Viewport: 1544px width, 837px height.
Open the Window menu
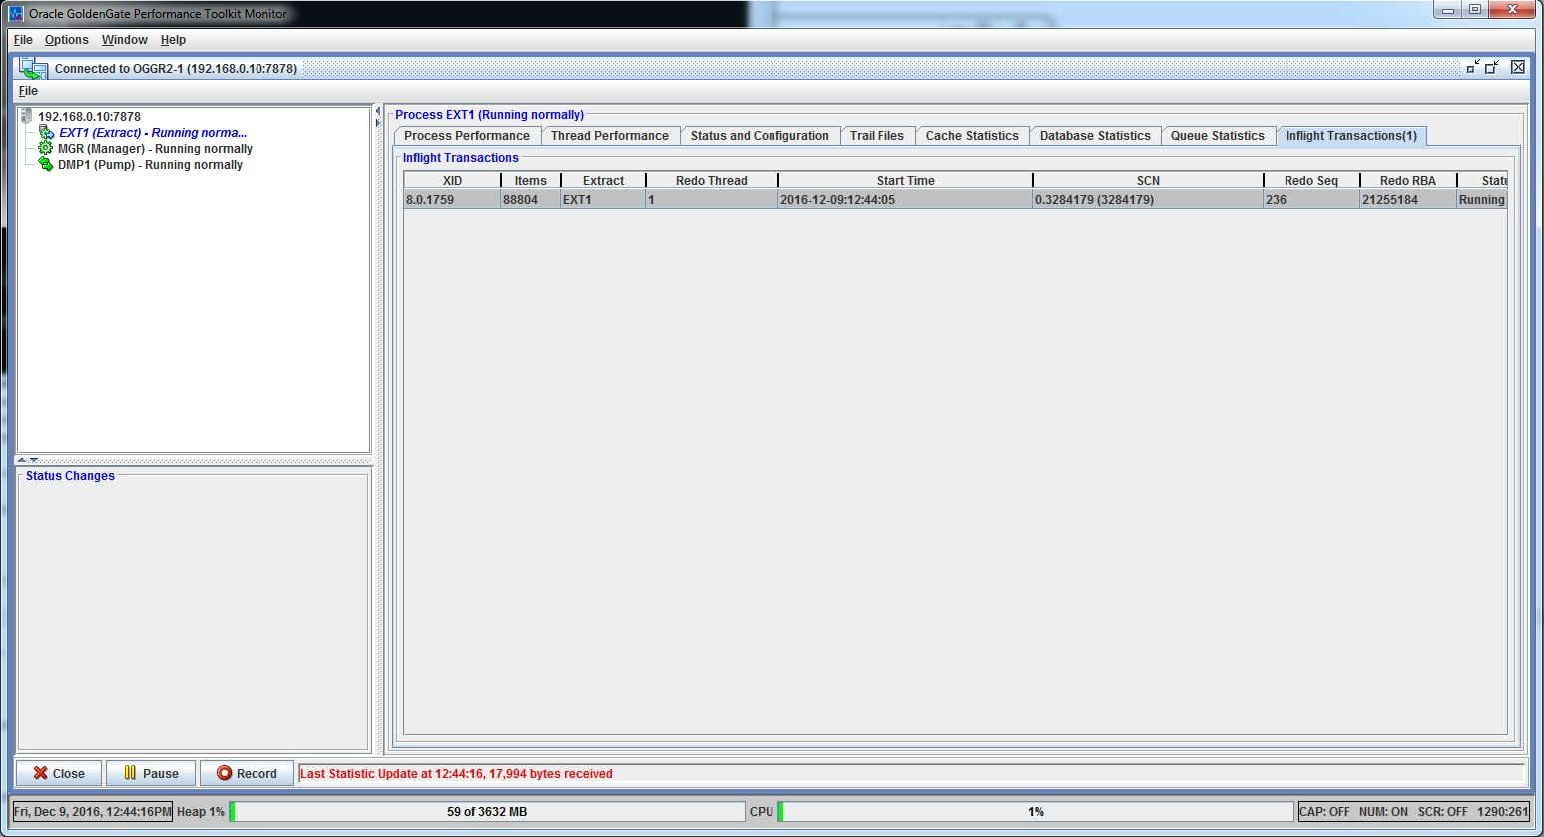click(x=125, y=40)
